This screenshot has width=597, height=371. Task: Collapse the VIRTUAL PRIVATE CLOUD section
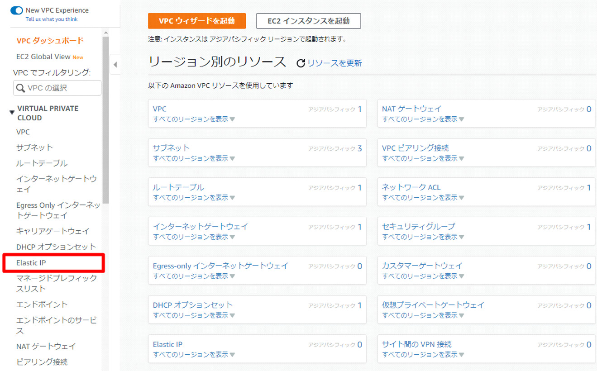point(12,112)
